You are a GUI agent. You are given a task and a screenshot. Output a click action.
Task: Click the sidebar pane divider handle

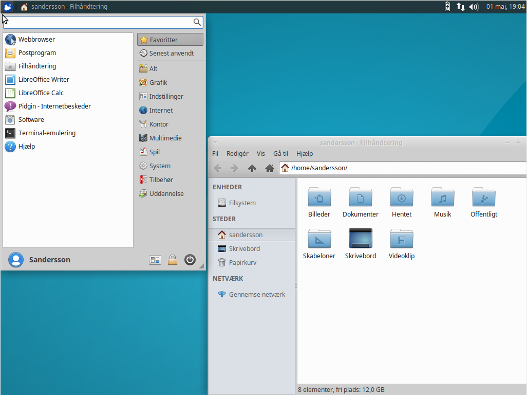[x=296, y=286]
